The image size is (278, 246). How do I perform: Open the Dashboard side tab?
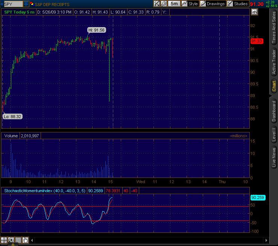coord(274,111)
